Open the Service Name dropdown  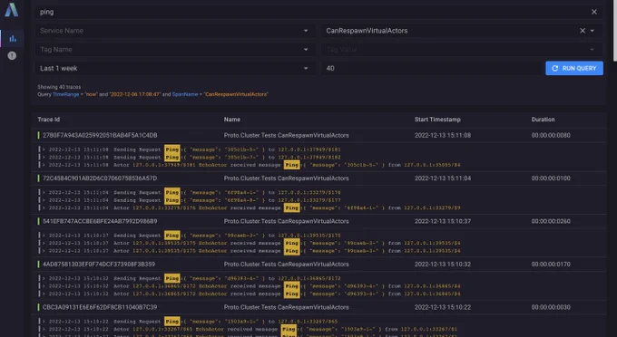(175, 31)
